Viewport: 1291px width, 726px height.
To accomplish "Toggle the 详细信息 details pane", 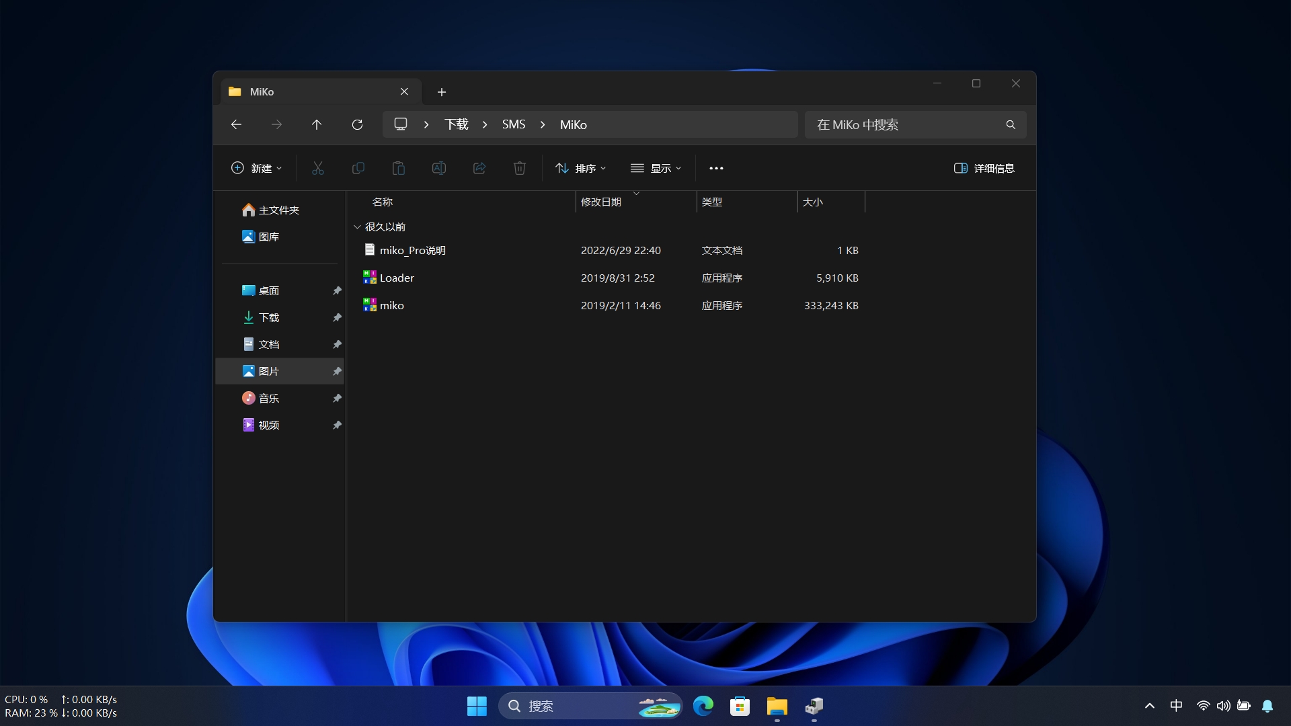I will pyautogui.click(x=984, y=169).
